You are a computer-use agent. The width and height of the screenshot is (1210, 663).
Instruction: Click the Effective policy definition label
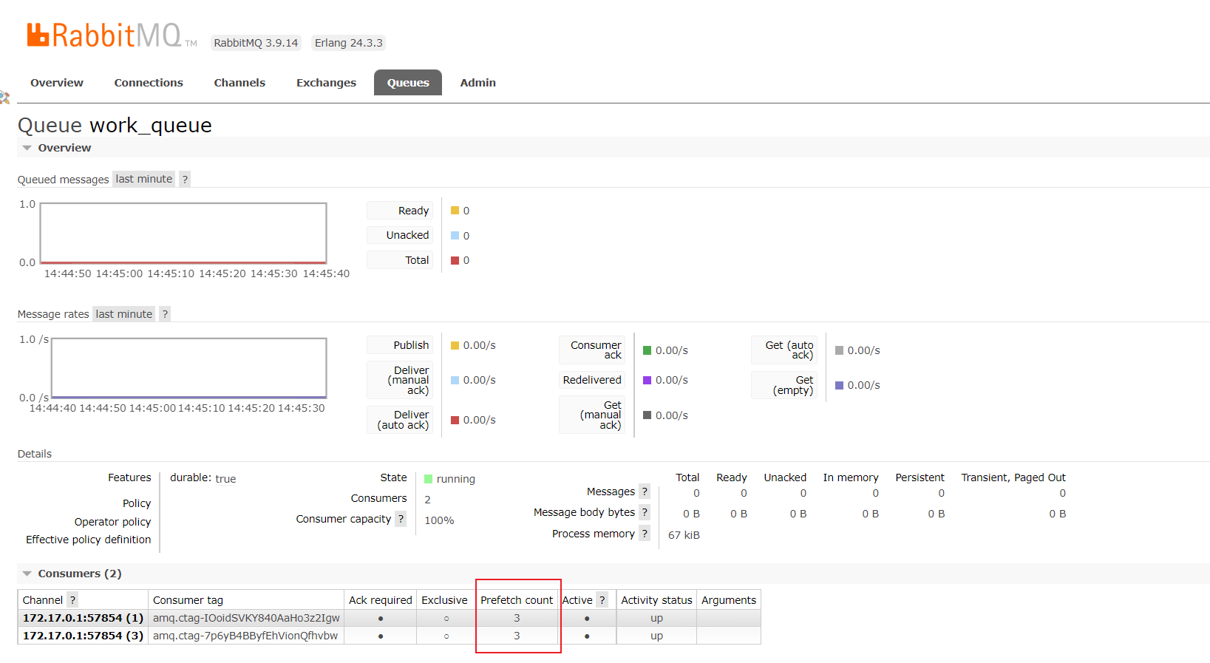click(x=88, y=540)
